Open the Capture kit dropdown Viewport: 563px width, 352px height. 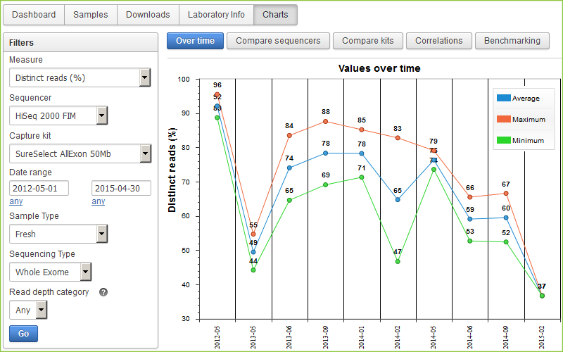click(80, 153)
